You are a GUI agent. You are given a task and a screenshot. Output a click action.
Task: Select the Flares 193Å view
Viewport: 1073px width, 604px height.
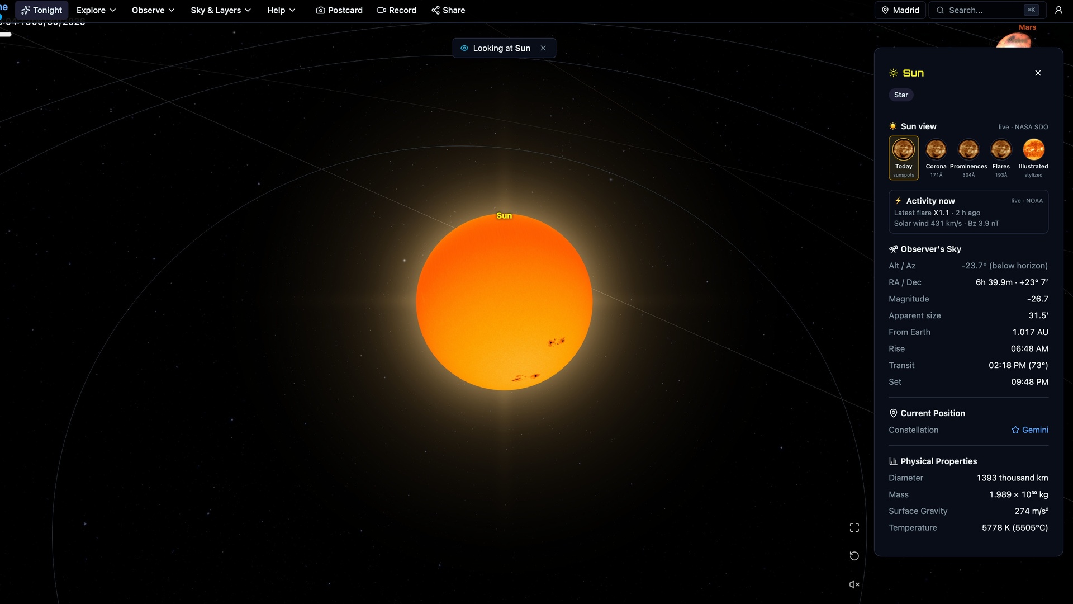pyautogui.click(x=1001, y=158)
